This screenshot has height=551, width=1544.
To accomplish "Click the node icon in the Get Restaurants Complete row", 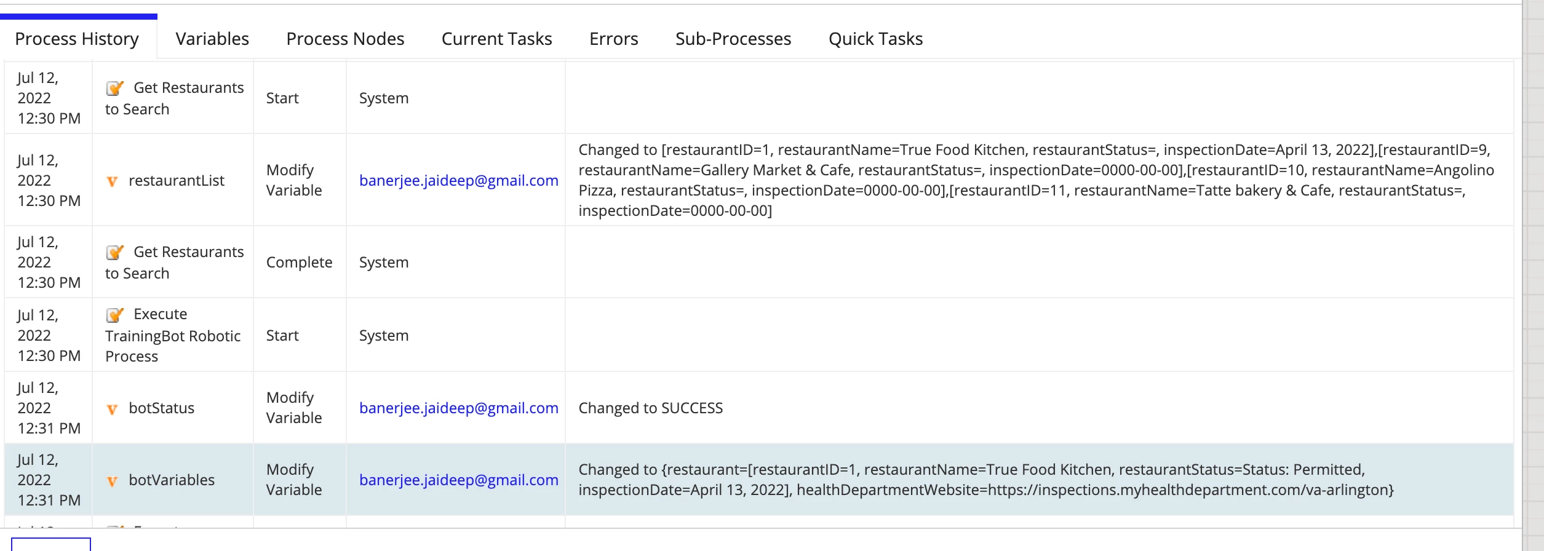I will coord(114,253).
